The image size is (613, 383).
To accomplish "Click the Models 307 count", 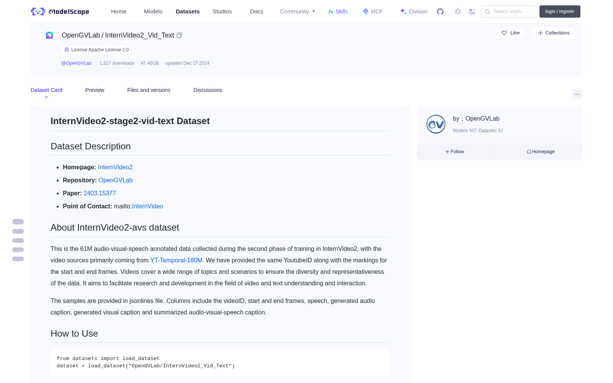I will (x=465, y=131).
